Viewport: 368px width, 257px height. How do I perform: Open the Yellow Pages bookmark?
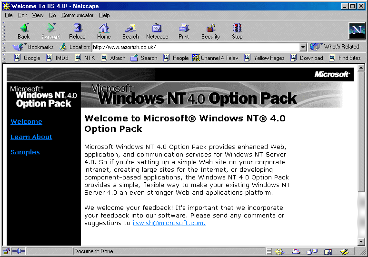(265, 58)
